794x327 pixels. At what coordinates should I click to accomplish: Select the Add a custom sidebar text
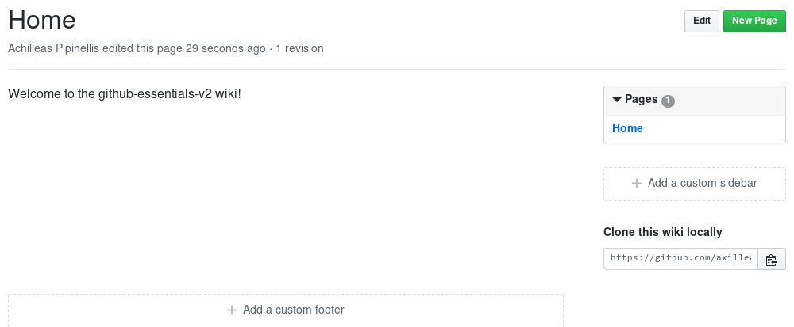pyautogui.click(x=702, y=184)
